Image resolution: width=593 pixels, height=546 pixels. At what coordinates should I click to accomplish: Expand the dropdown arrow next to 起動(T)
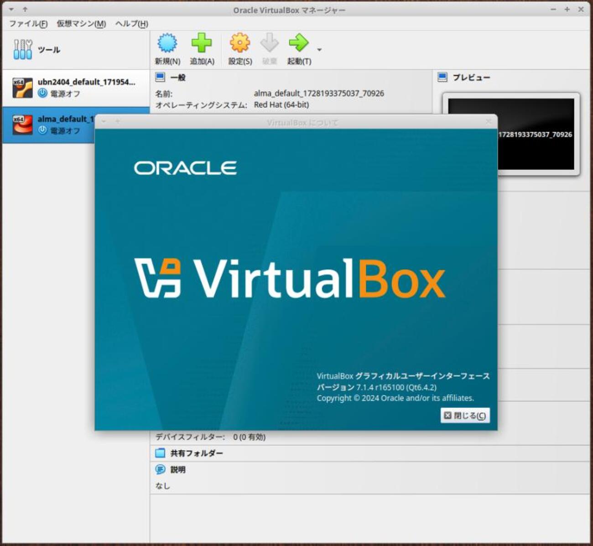(x=319, y=49)
